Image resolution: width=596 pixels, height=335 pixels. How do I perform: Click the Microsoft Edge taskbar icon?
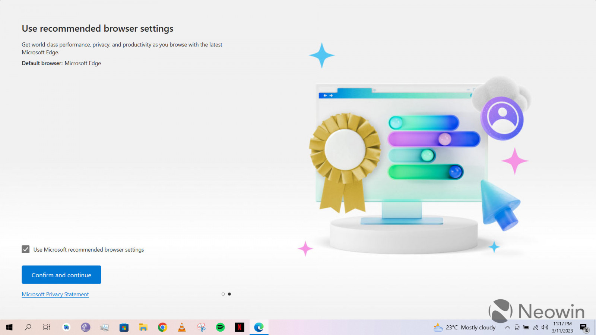tap(259, 327)
